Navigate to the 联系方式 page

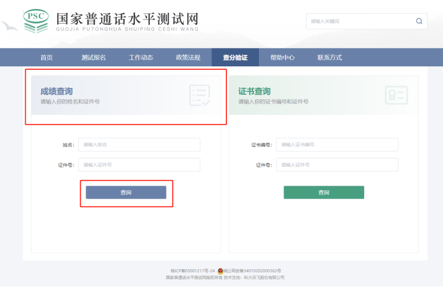(x=329, y=57)
